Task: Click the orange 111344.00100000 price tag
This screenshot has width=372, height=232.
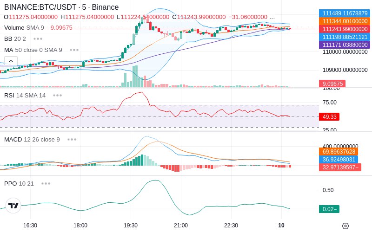Action: coord(345,21)
